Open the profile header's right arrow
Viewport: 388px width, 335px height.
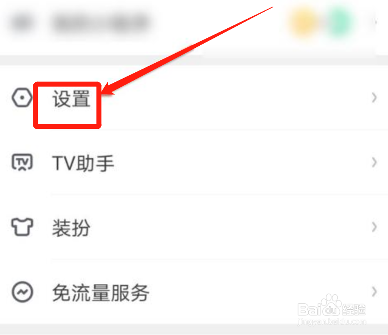(376, 22)
